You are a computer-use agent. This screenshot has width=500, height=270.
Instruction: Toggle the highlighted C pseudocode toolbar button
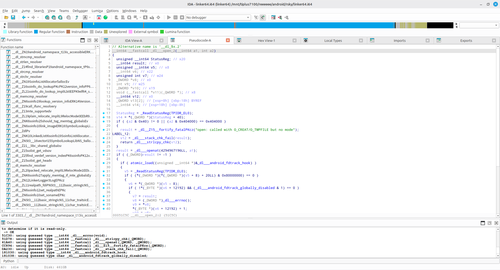[263, 17]
